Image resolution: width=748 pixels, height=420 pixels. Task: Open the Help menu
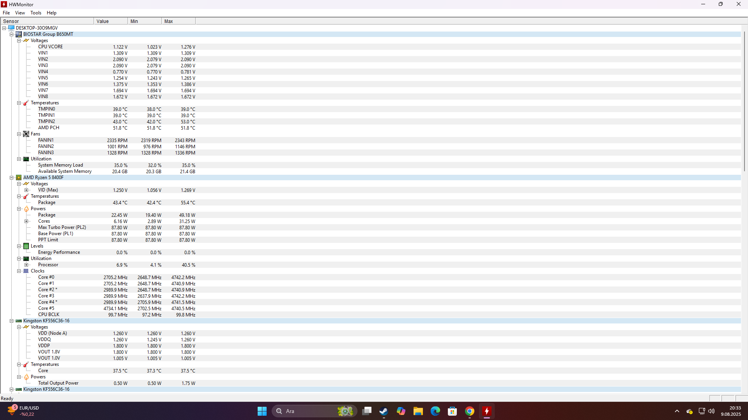pyautogui.click(x=51, y=13)
